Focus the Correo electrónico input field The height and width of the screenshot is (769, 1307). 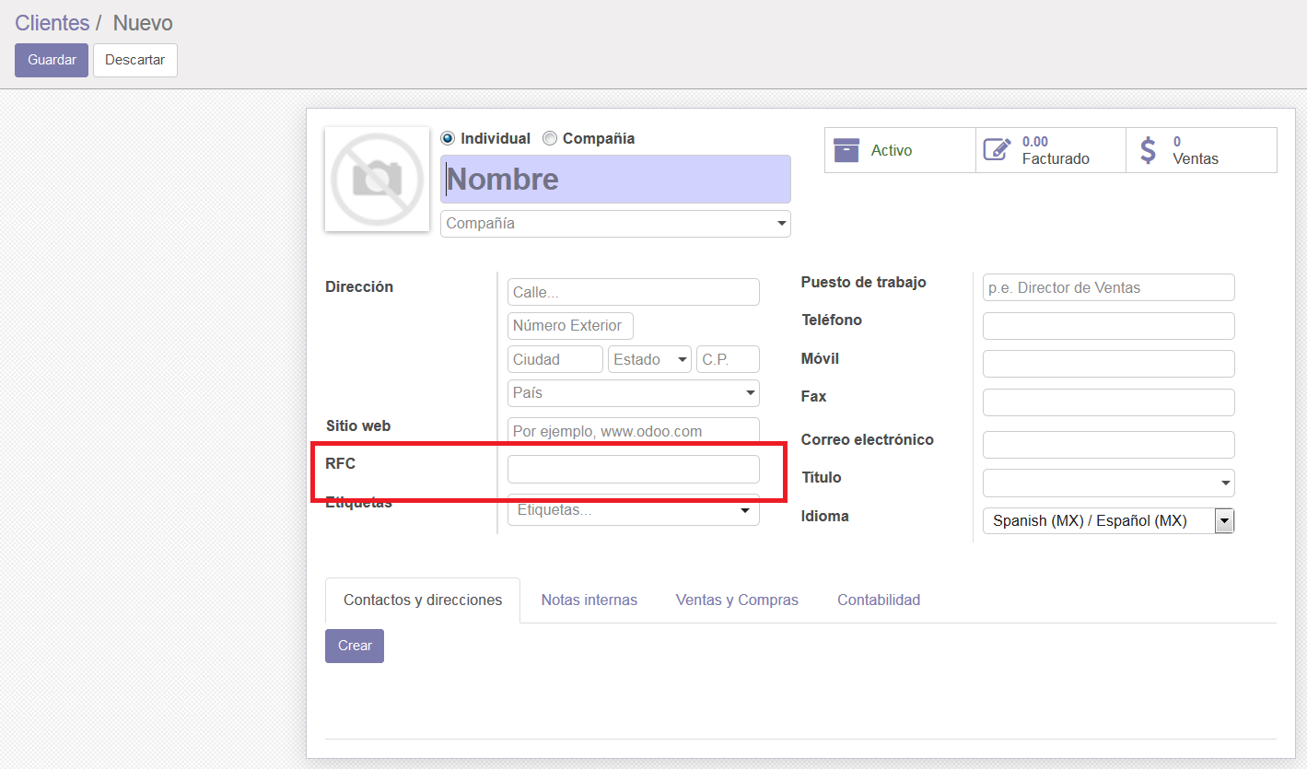pos(1108,445)
